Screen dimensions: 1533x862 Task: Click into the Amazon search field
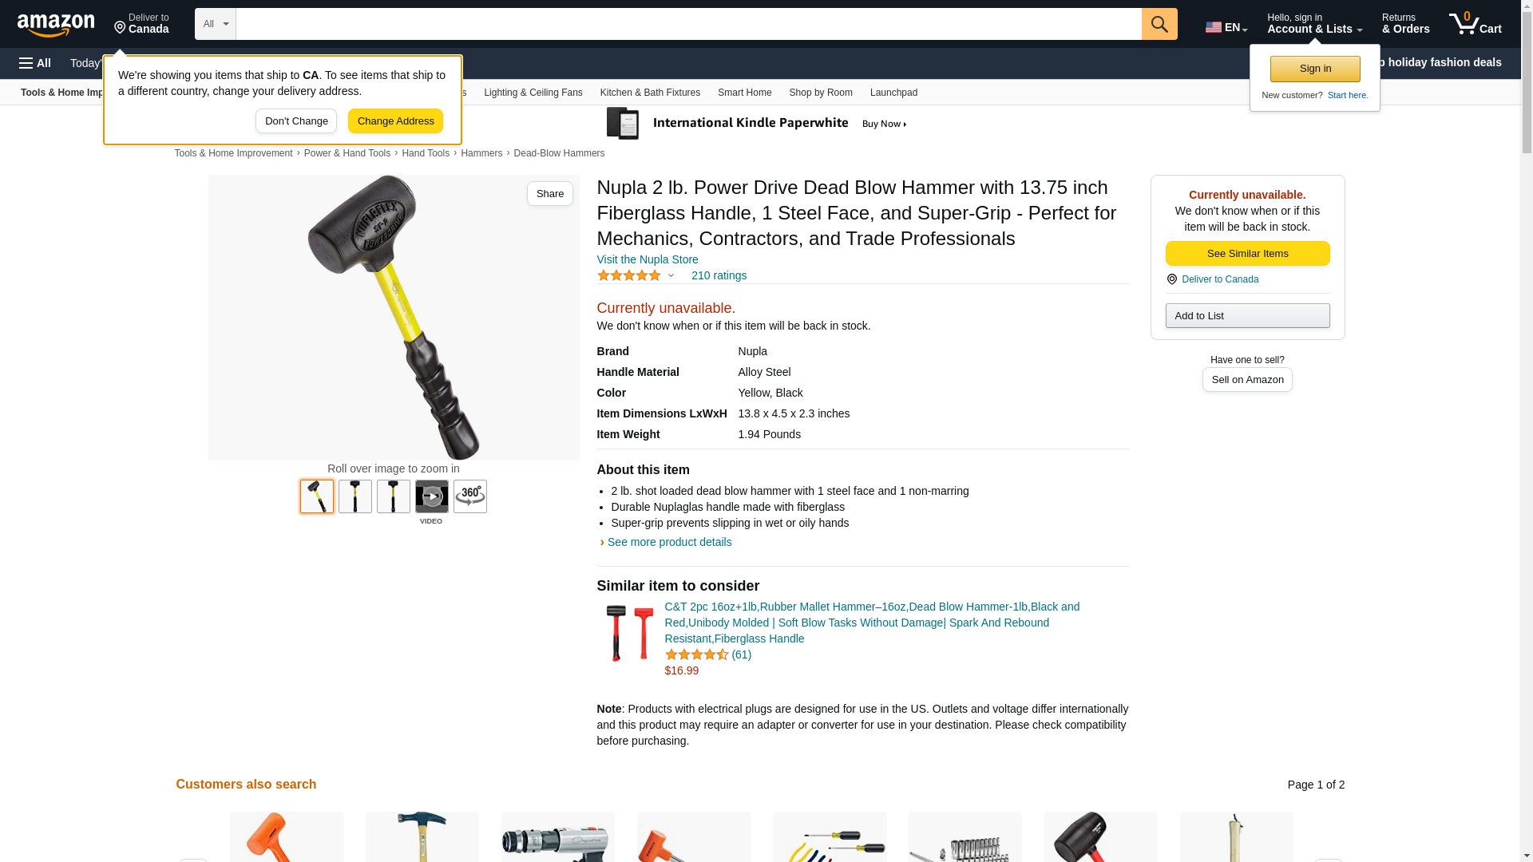click(x=688, y=24)
